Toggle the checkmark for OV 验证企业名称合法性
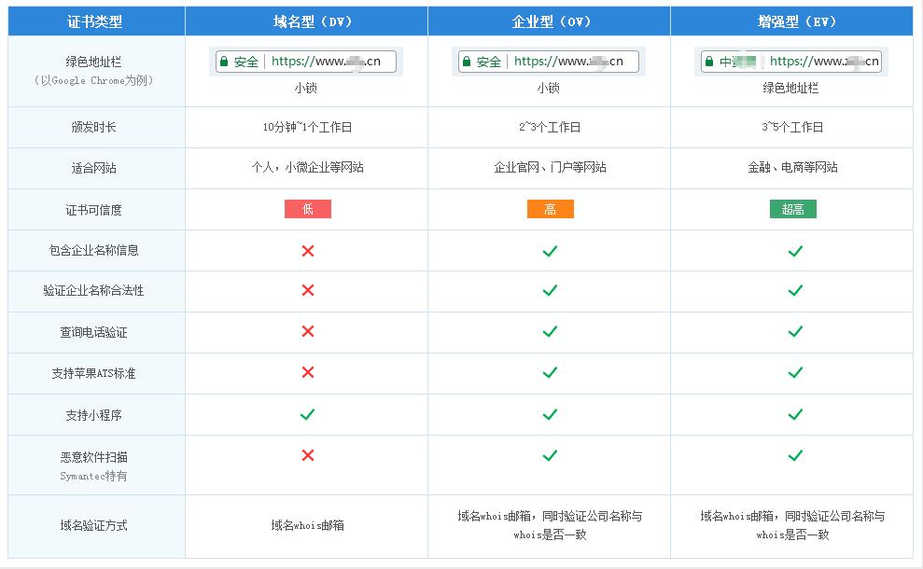 (x=550, y=291)
